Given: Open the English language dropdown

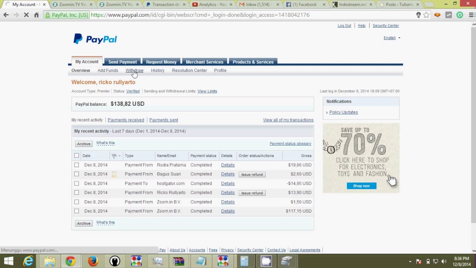Looking at the screenshot, I should coord(392,38).
